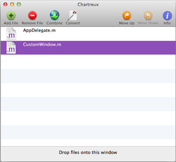Click the Combine globe arrow icon

55,15
